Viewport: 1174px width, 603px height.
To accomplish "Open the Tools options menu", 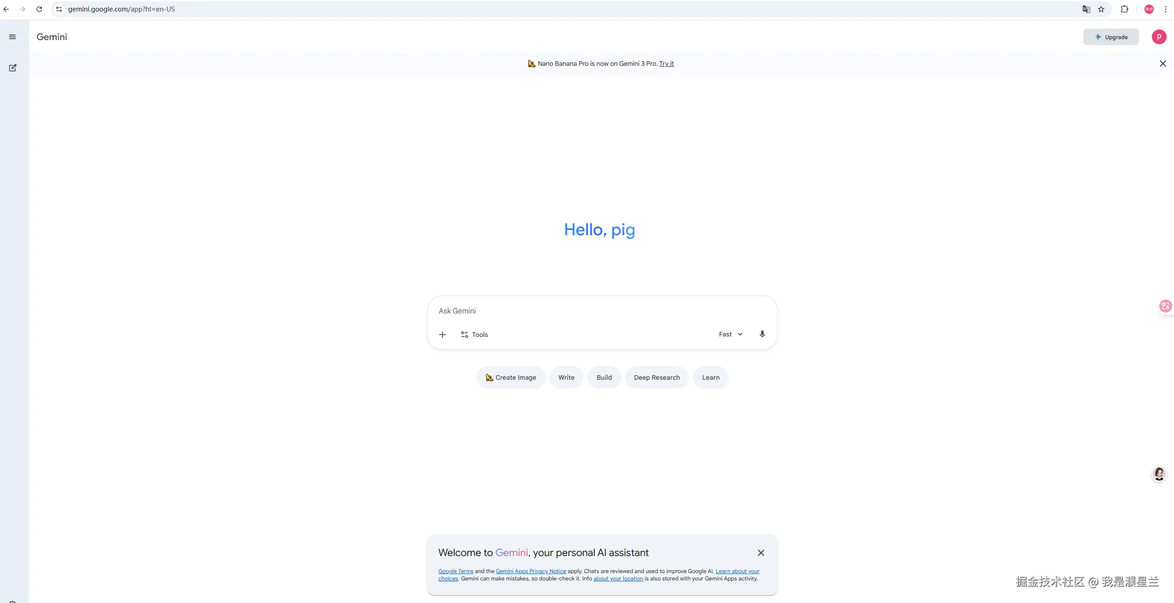I will click(x=474, y=335).
